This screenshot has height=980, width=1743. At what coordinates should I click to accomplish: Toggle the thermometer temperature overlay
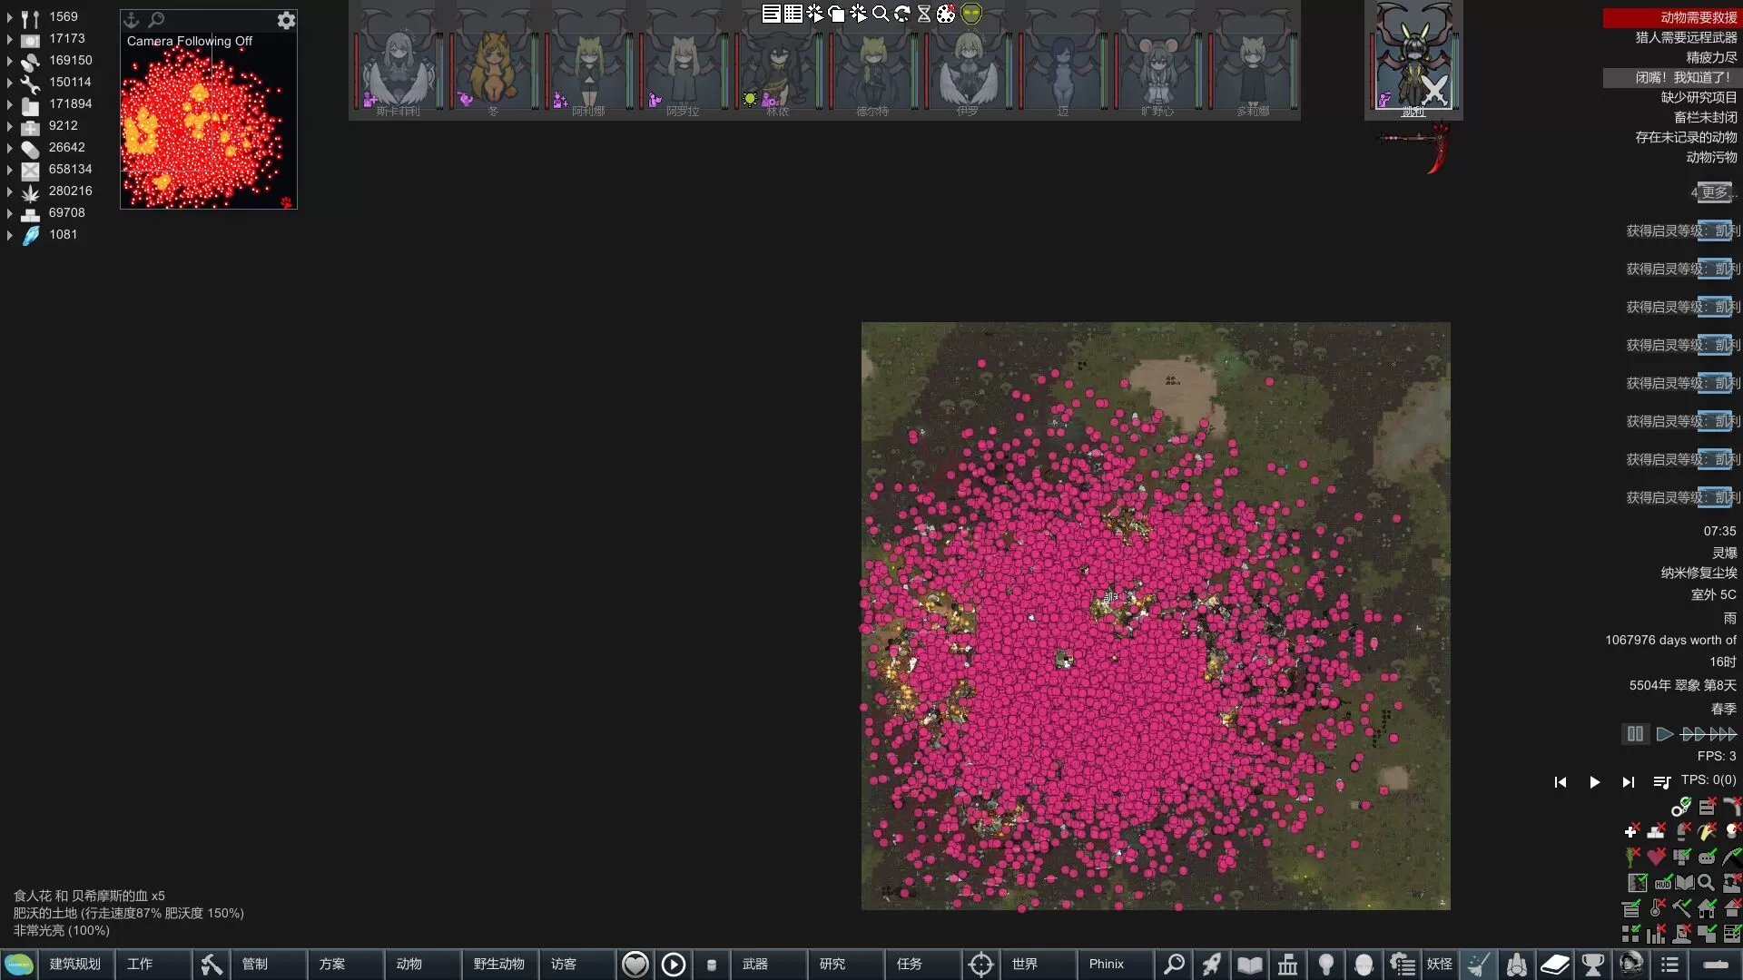1658,907
